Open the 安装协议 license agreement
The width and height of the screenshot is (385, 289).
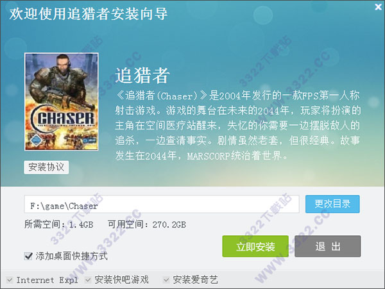click(46, 167)
